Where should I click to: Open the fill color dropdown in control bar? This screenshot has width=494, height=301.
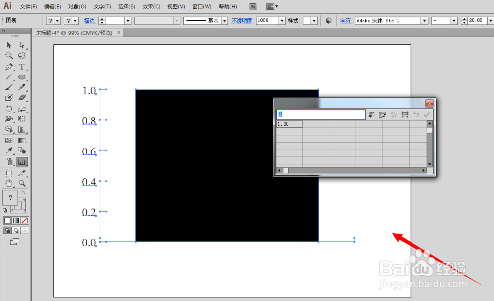[x=57, y=21]
